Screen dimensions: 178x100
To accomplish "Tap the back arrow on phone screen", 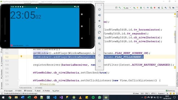I will coord(82,38).
